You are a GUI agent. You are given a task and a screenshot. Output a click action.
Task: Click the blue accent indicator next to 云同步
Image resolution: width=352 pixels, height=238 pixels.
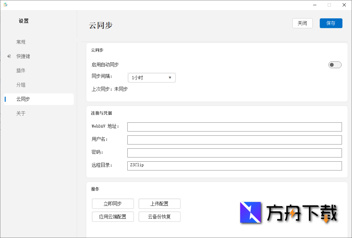(5, 99)
